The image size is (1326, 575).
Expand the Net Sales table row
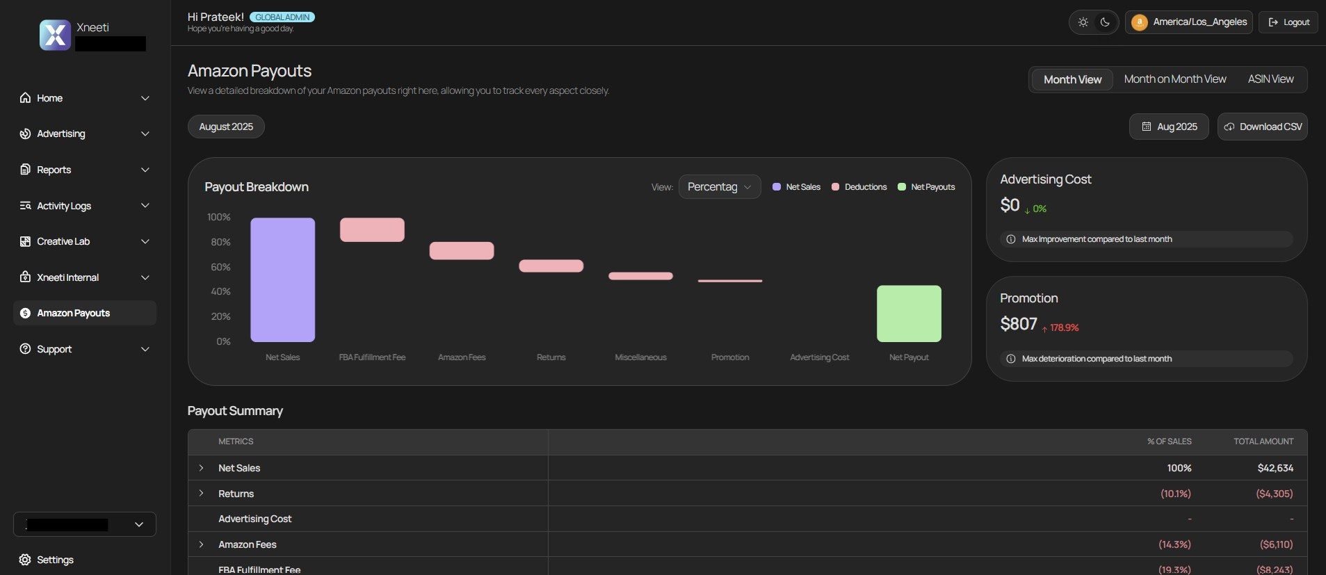coord(202,468)
